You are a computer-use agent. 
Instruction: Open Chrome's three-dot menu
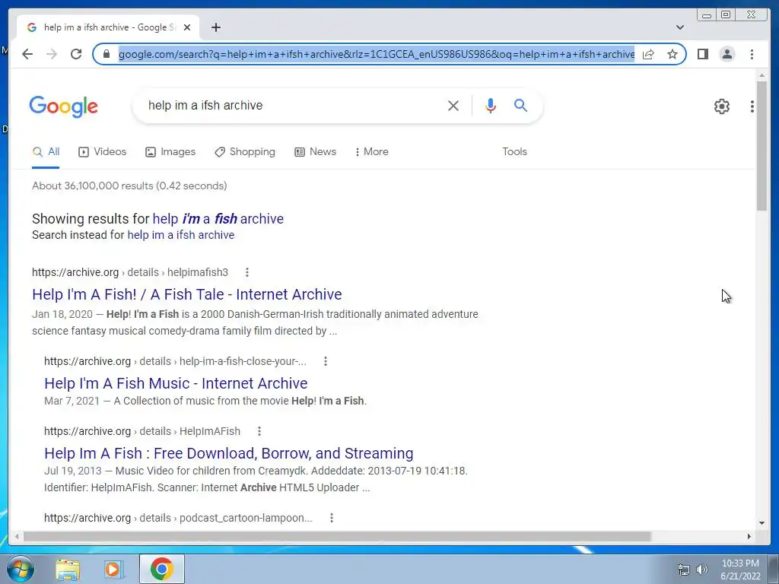click(752, 54)
